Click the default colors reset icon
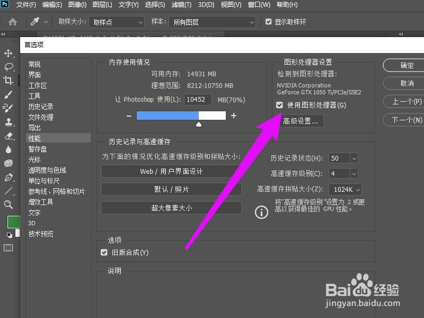 [x=9, y=235]
